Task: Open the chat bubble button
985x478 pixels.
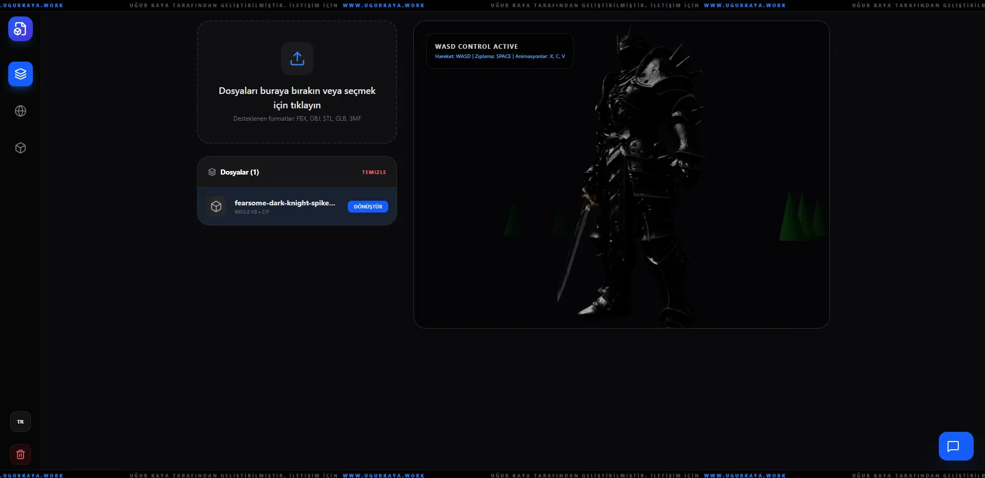Action: (x=956, y=446)
